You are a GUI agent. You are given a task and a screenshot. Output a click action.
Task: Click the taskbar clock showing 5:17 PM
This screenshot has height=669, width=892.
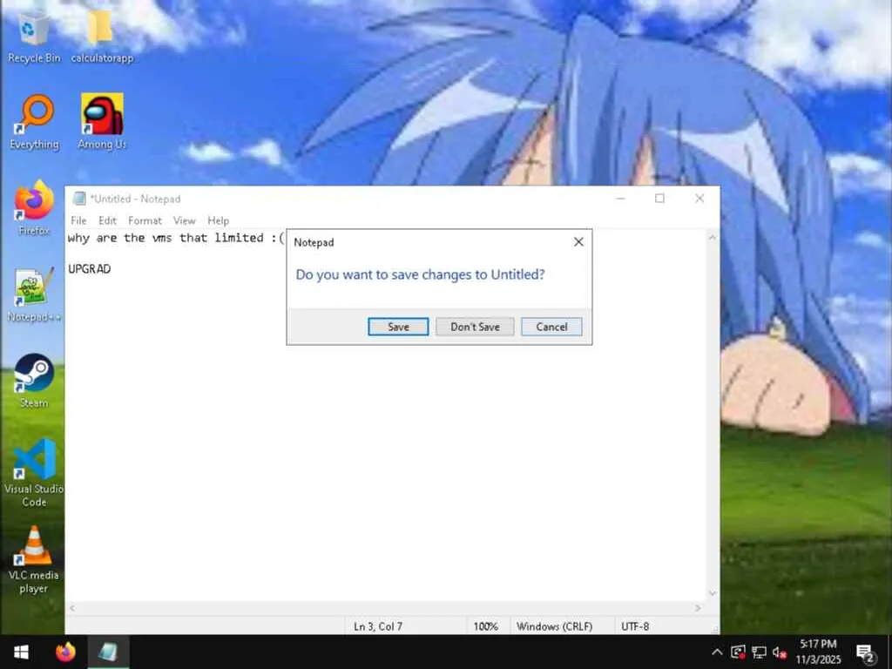818,652
